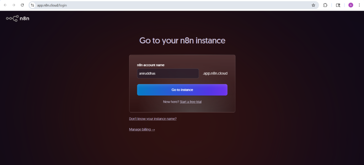Screen dimensions: 364x165
Task: Open the Start a free trial link
Action: click(191, 102)
